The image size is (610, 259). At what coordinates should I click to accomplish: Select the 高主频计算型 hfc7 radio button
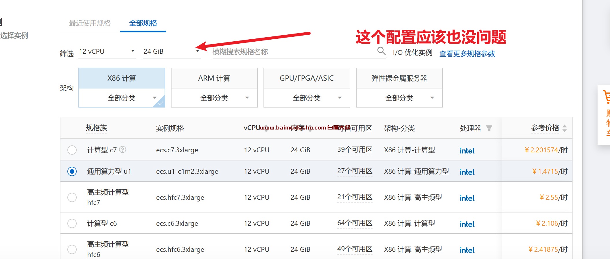pyautogui.click(x=72, y=197)
